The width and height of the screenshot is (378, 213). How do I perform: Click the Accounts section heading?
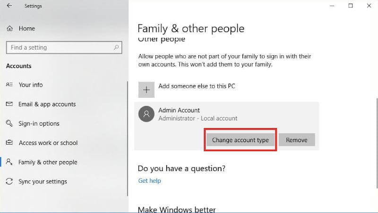pos(18,66)
